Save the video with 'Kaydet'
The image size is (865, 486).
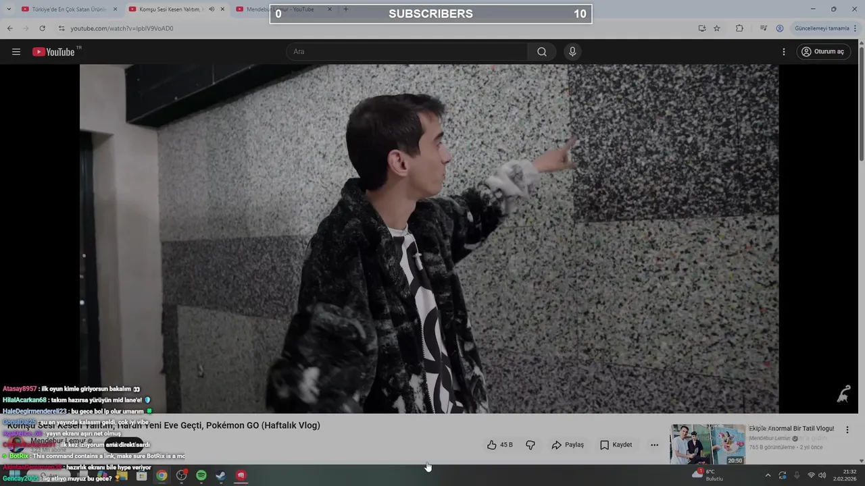[x=616, y=445]
